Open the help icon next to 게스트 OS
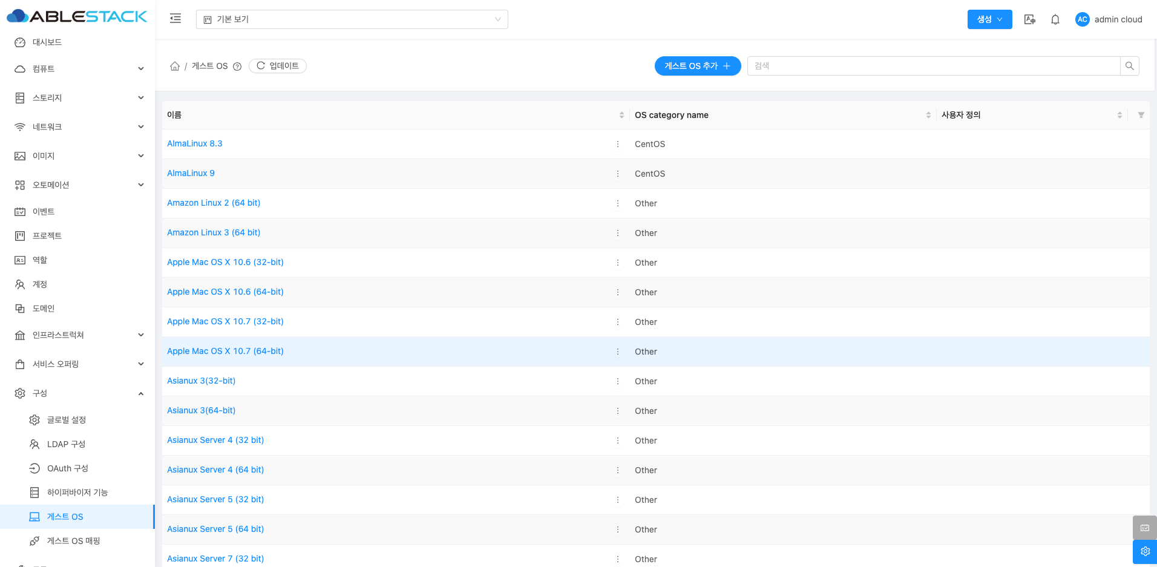The image size is (1157, 567). [x=237, y=67]
